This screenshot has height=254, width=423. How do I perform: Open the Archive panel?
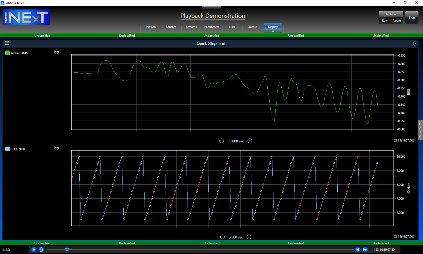click(391, 14)
